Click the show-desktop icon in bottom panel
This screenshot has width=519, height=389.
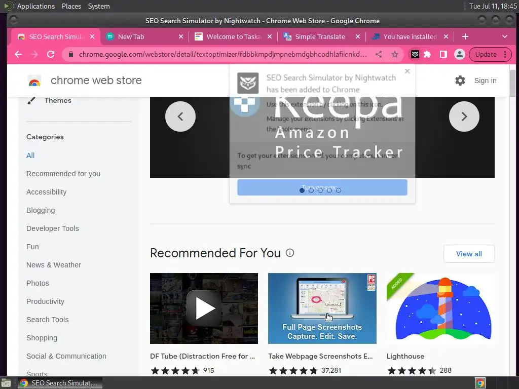click(6, 383)
